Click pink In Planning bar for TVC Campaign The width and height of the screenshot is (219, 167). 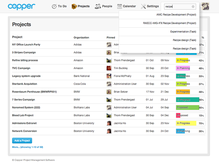pyautogui.click(x=183, y=68)
